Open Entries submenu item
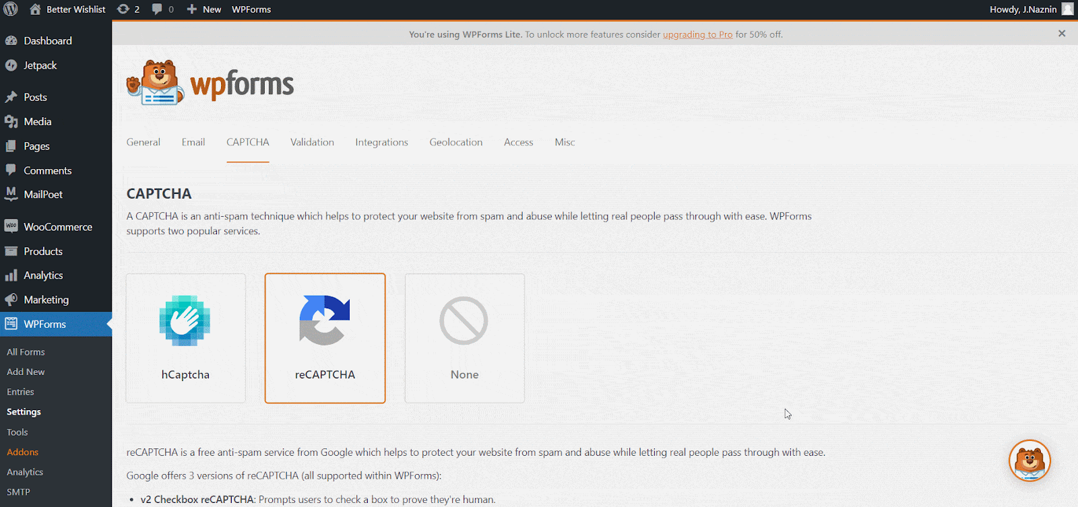 pyautogui.click(x=20, y=392)
